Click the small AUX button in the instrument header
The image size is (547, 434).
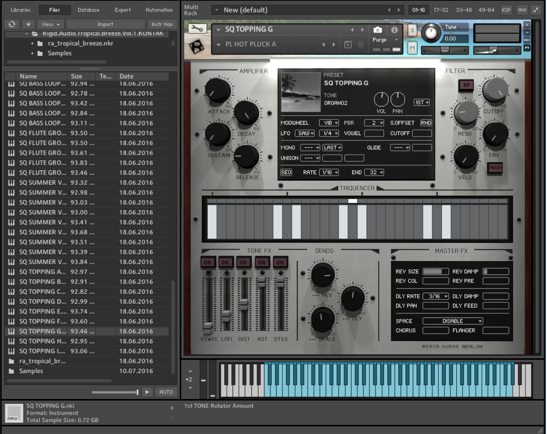(527, 40)
